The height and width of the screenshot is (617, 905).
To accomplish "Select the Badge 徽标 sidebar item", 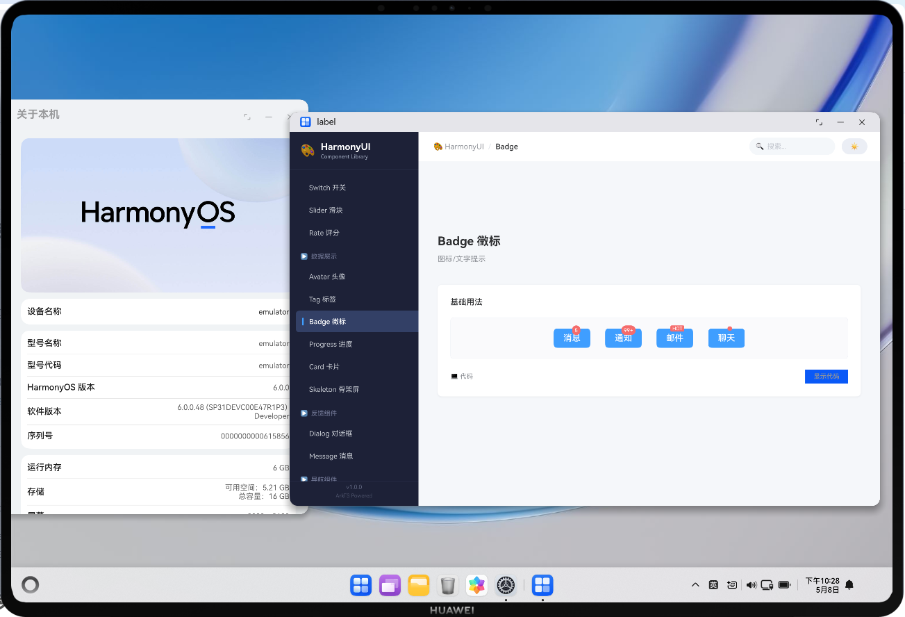I will point(357,322).
